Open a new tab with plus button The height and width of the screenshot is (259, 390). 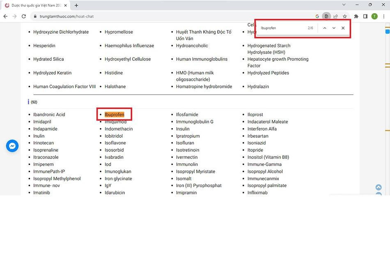tap(76, 5)
